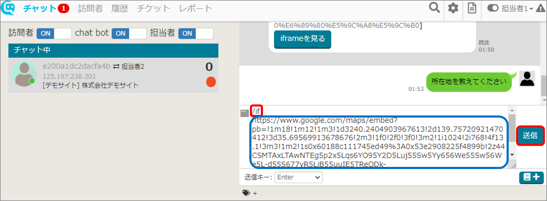This screenshot has width=547, height=201.
Task: Switch to the 履歴 tab
Action: pos(120,8)
